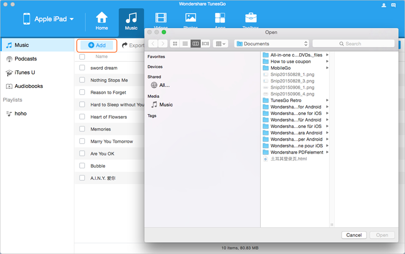The image size is (405, 254).
Task: Click the Search field in dialog
Action: (353, 44)
